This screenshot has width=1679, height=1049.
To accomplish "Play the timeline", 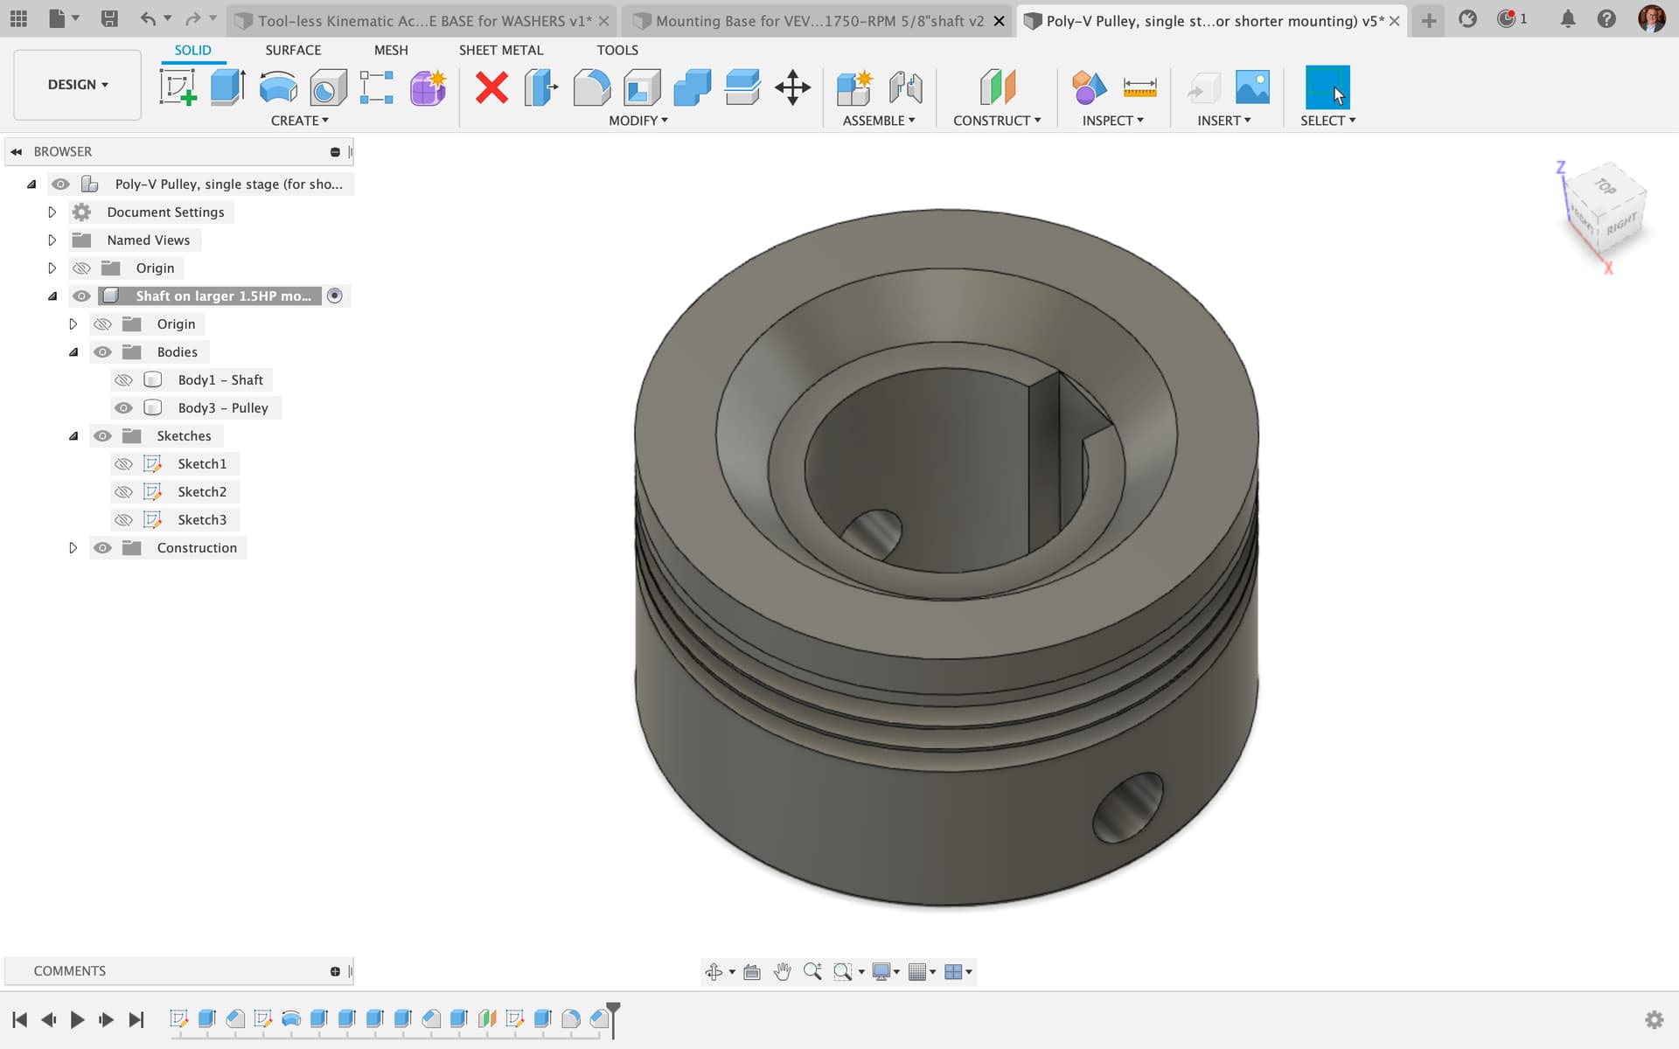I will pyautogui.click(x=77, y=1019).
